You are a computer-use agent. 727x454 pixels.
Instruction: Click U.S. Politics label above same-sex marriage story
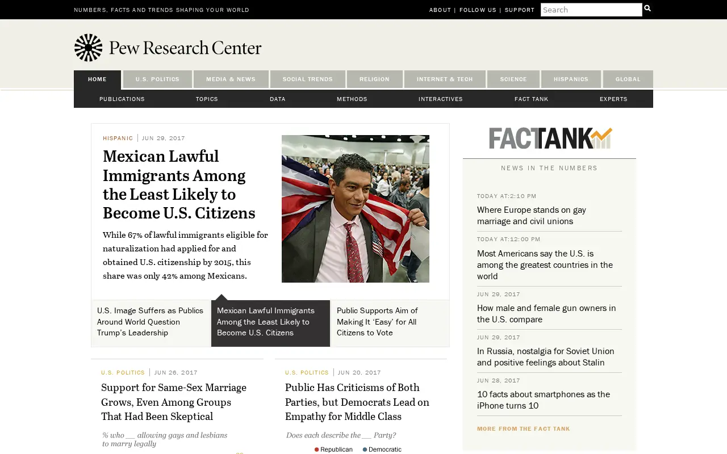click(123, 373)
